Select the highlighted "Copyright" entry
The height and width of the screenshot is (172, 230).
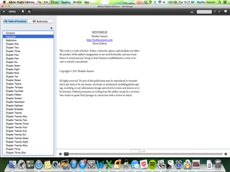point(28,37)
